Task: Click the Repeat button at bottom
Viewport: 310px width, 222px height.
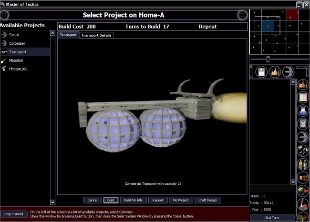Action: [x=158, y=200]
